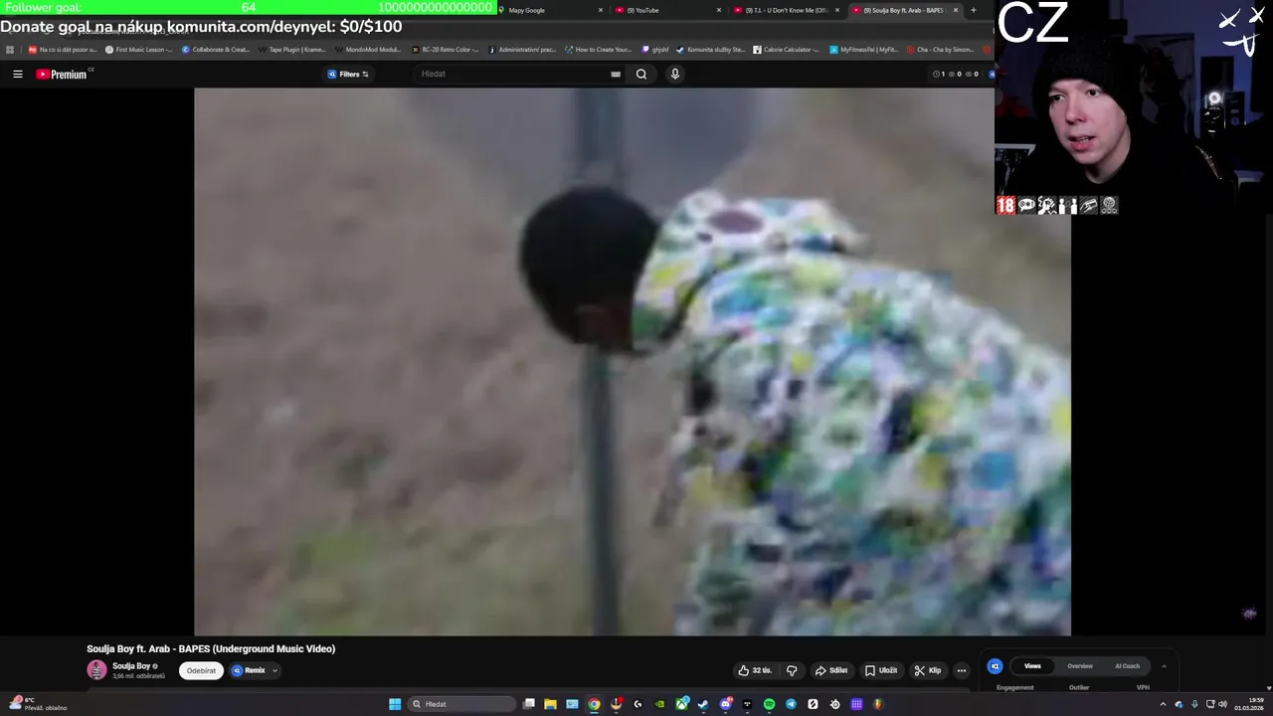Screen dimensions: 1273x716
Task: Open the Filters button in header
Action: click(x=348, y=74)
